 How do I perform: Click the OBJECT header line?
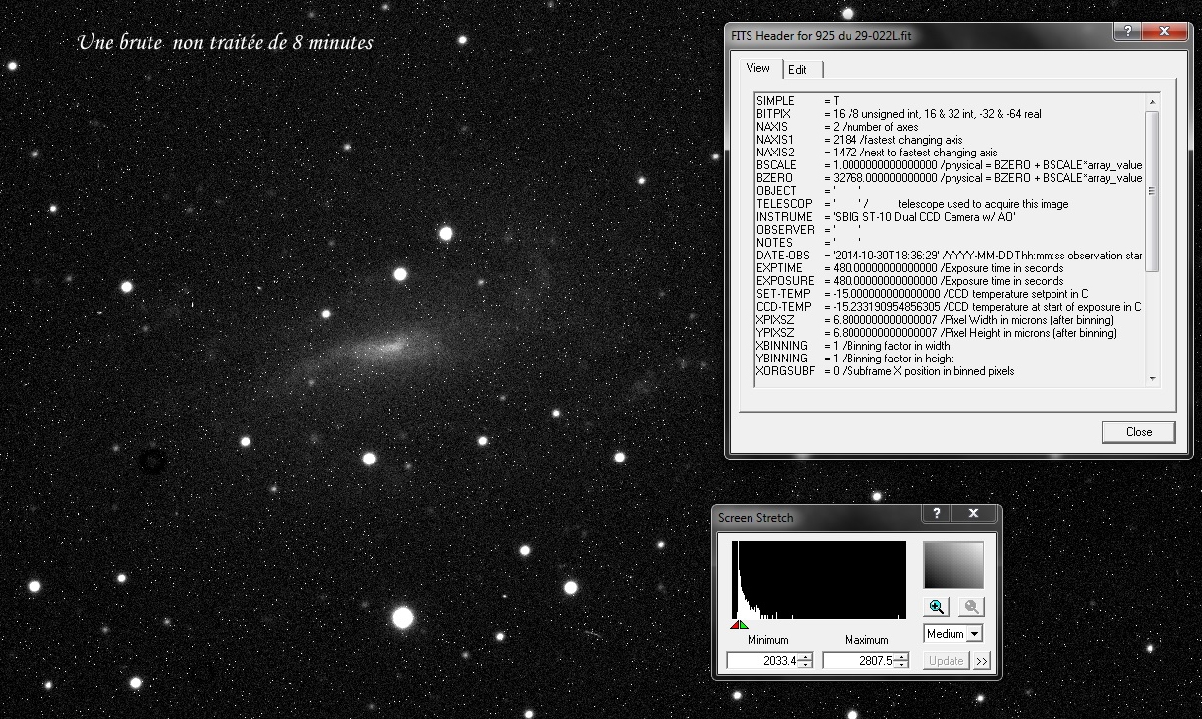809,191
